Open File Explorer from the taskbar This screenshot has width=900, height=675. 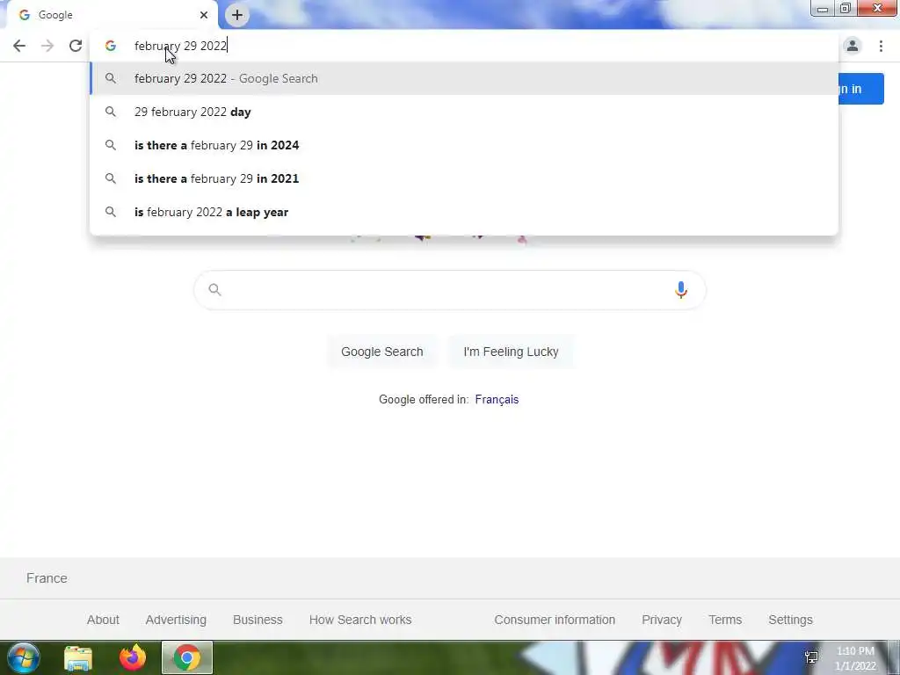click(78, 657)
